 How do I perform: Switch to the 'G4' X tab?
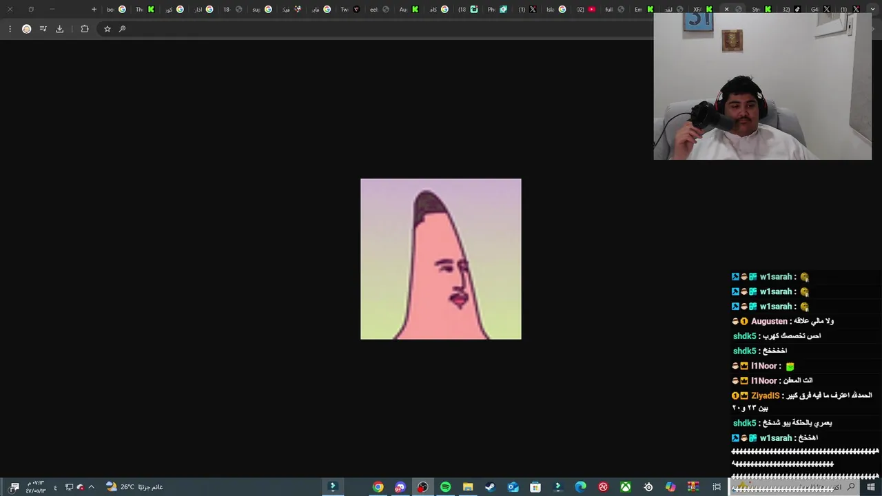point(820,10)
